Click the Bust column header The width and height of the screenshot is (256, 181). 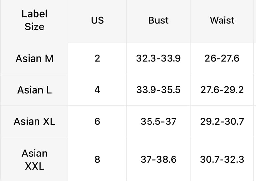[x=158, y=20]
